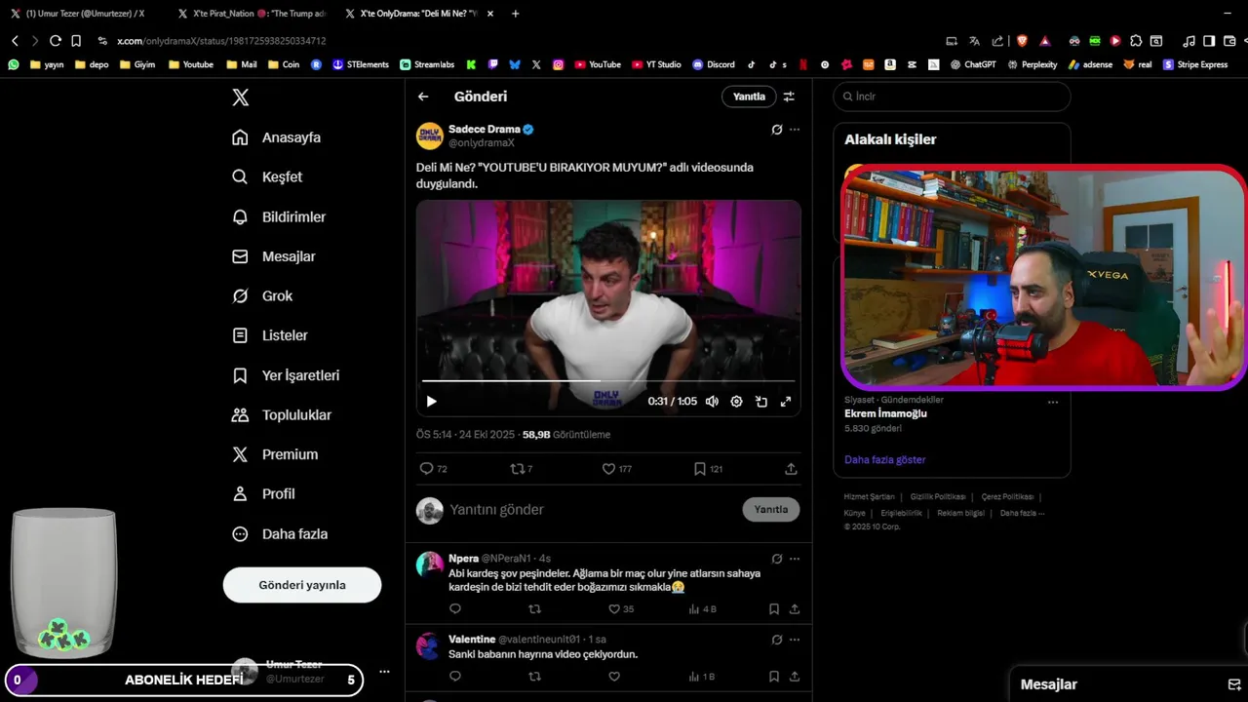Open more options on Sadece Drama post
Image resolution: width=1248 pixels, height=702 pixels.
[x=795, y=130]
